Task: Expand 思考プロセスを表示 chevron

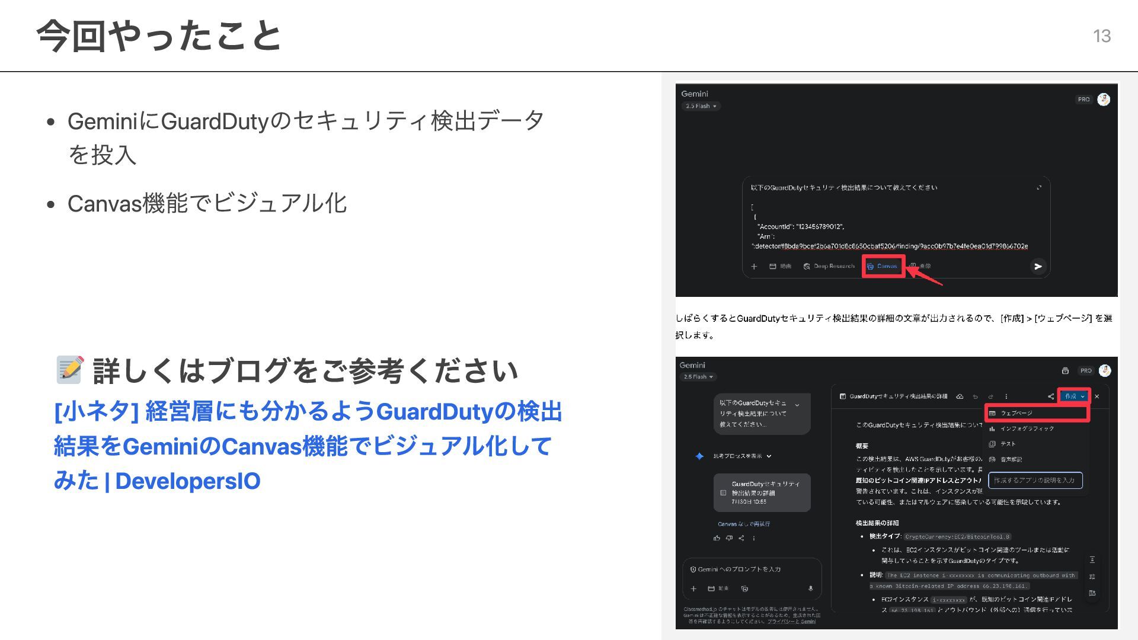Action: click(x=769, y=456)
